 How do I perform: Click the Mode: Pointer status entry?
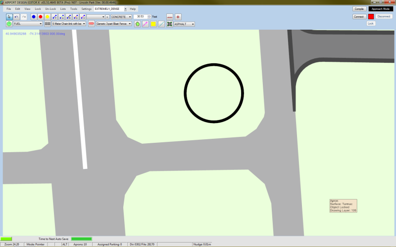tap(35, 244)
